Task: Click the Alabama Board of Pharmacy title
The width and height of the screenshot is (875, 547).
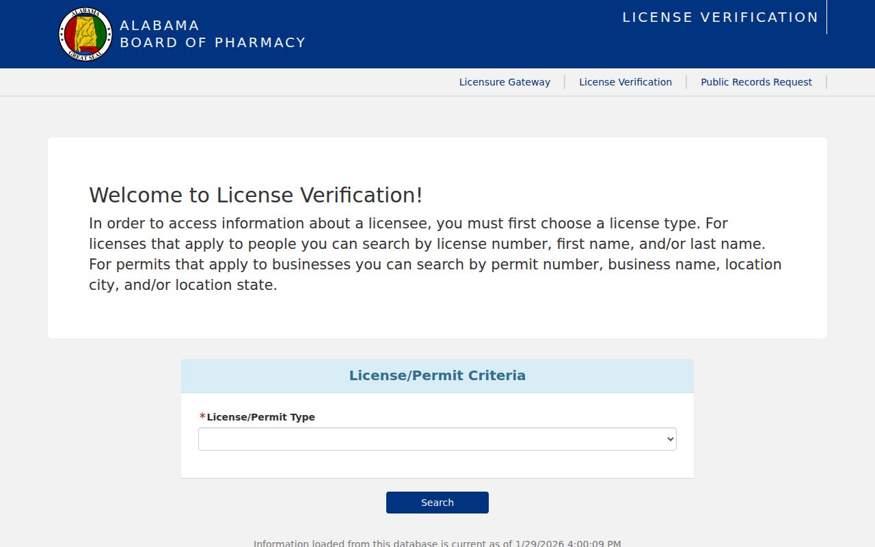Action: pyautogui.click(x=213, y=34)
